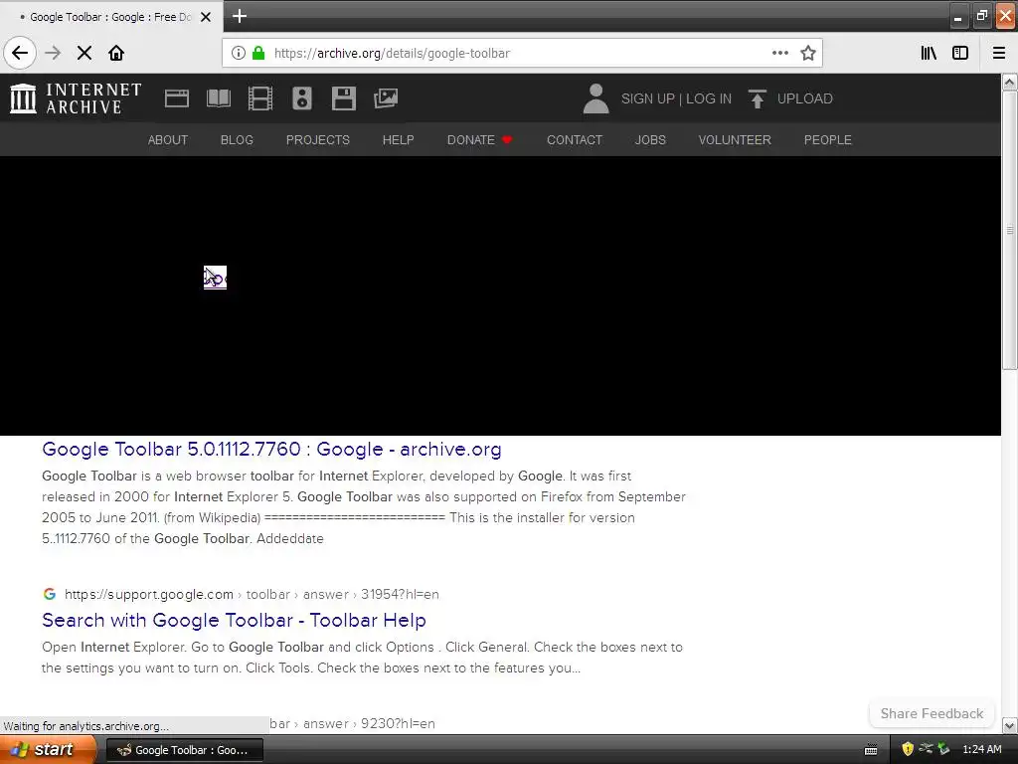
Task: Open the Firefox library icon
Action: pos(929,53)
